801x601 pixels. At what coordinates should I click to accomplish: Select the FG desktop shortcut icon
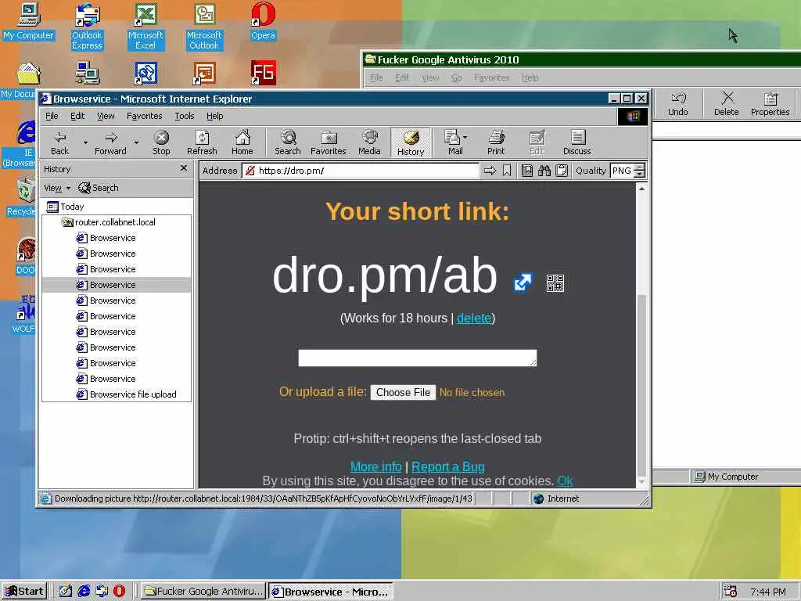[x=263, y=73]
